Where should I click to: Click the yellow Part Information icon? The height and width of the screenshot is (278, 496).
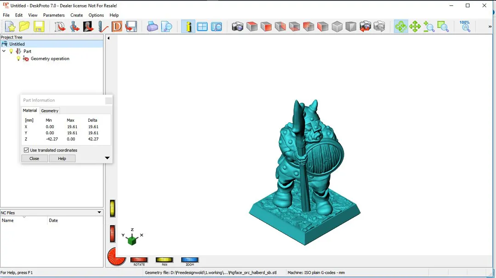188,27
